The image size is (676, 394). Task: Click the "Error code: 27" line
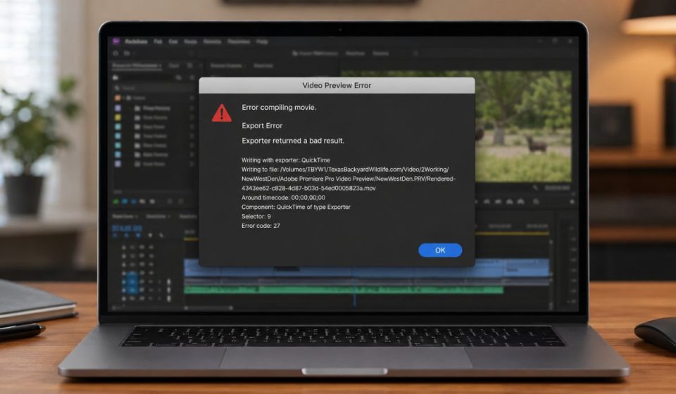261,226
